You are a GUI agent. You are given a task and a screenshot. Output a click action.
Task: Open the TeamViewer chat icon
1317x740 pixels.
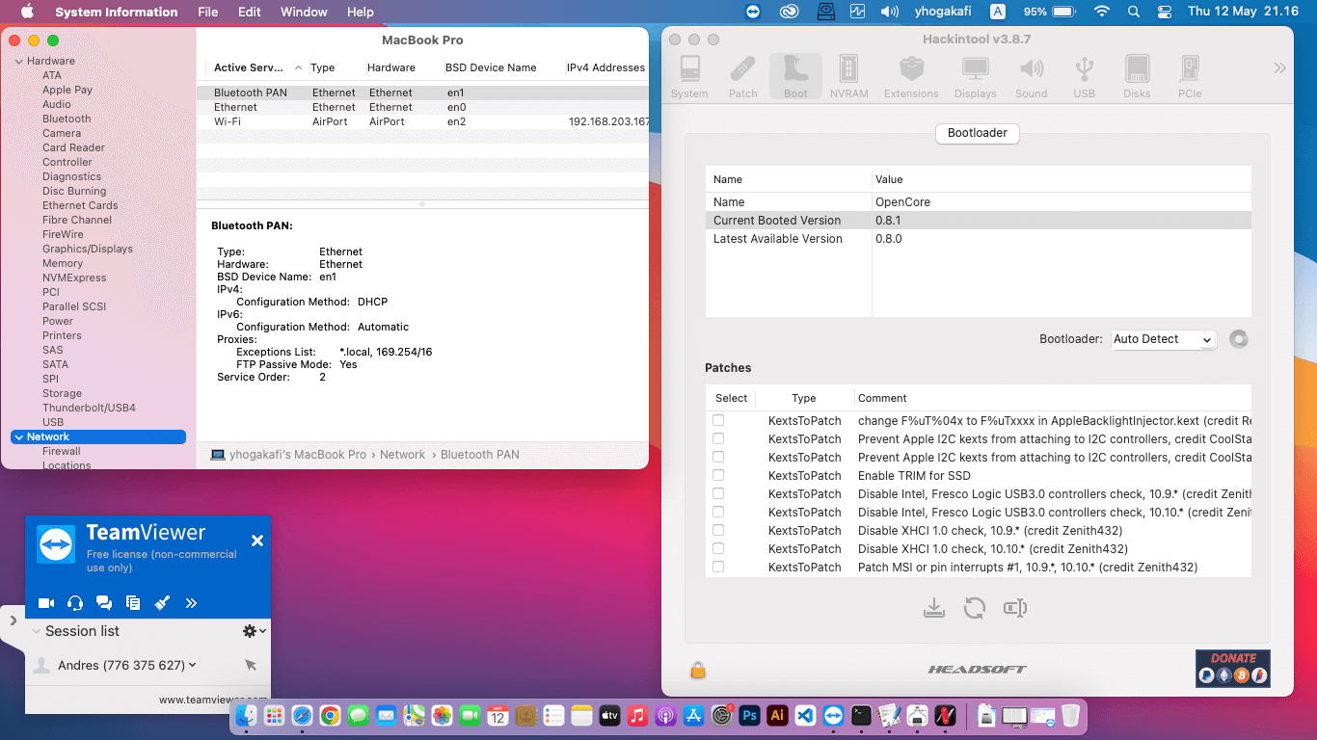point(104,603)
